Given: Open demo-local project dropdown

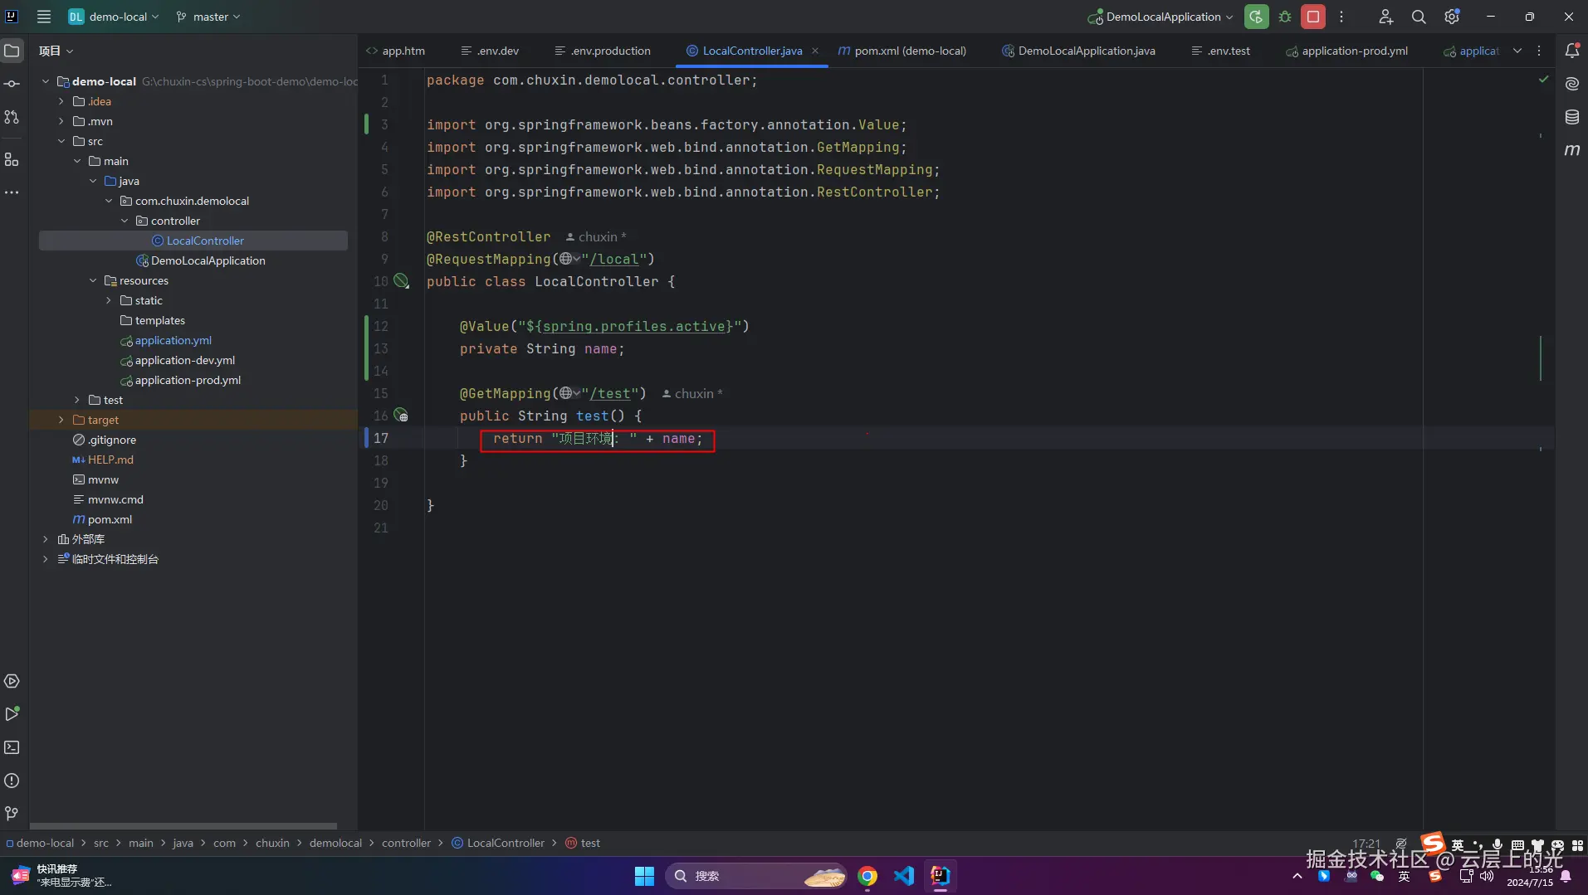Looking at the screenshot, I should [x=113, y=17].
